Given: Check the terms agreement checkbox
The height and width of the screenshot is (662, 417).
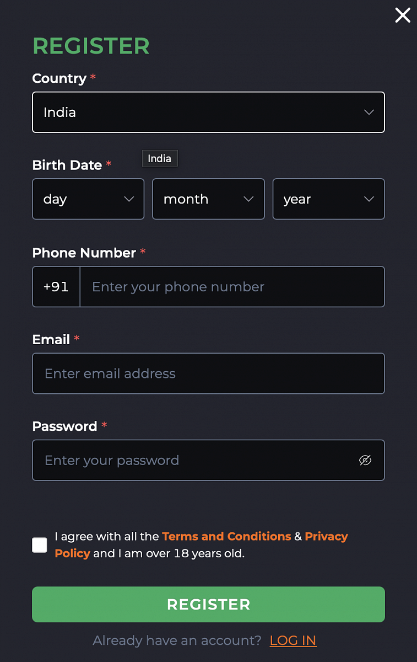Looking at the screenshot, I should click(x=40, y=545).
